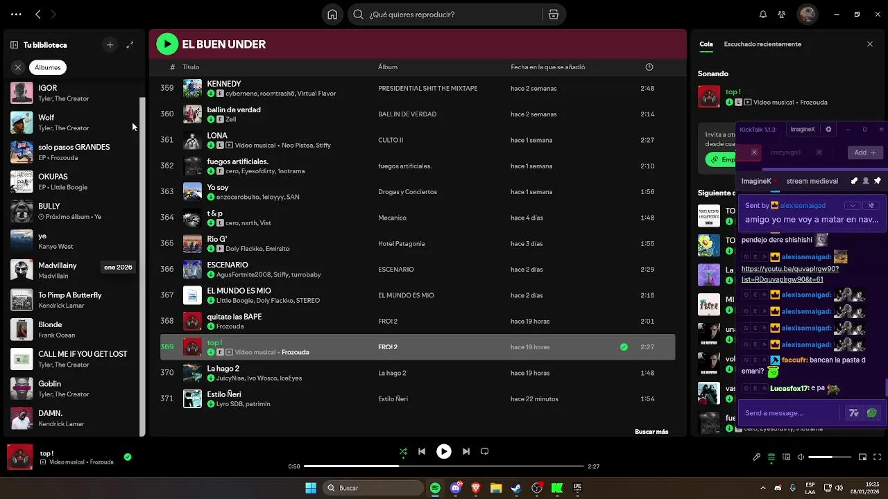Image resolution: width=888 pixels, height=499 pixels.
Task: Skip to the previous track
Action: coord(422,451)
